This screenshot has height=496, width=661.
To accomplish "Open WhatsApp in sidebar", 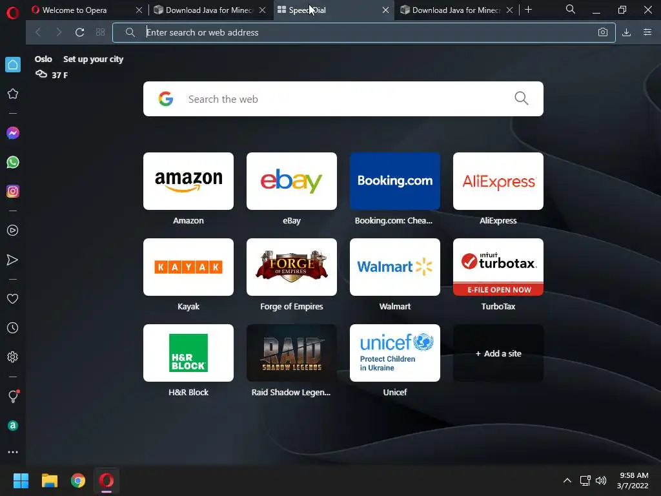I will pos(13,162).
